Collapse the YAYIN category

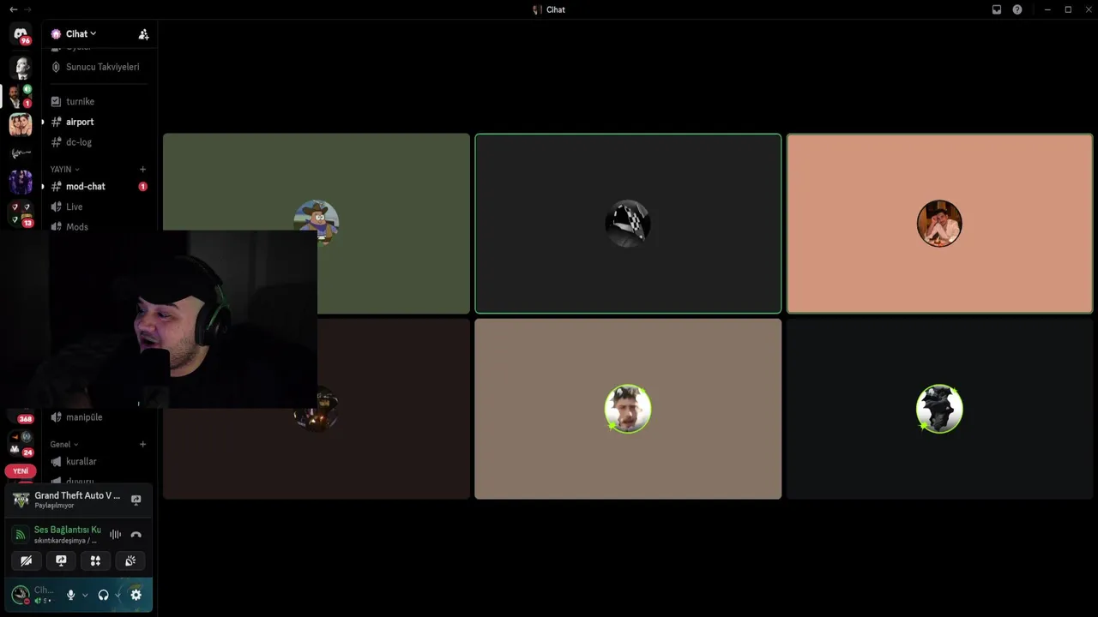pos(64,170)
